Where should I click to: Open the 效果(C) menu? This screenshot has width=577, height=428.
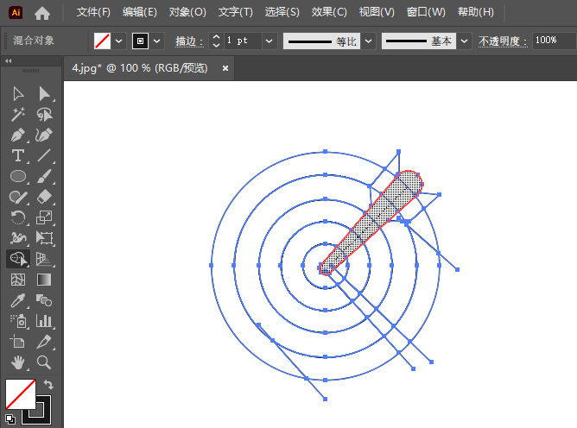click(x=329, y=12)
